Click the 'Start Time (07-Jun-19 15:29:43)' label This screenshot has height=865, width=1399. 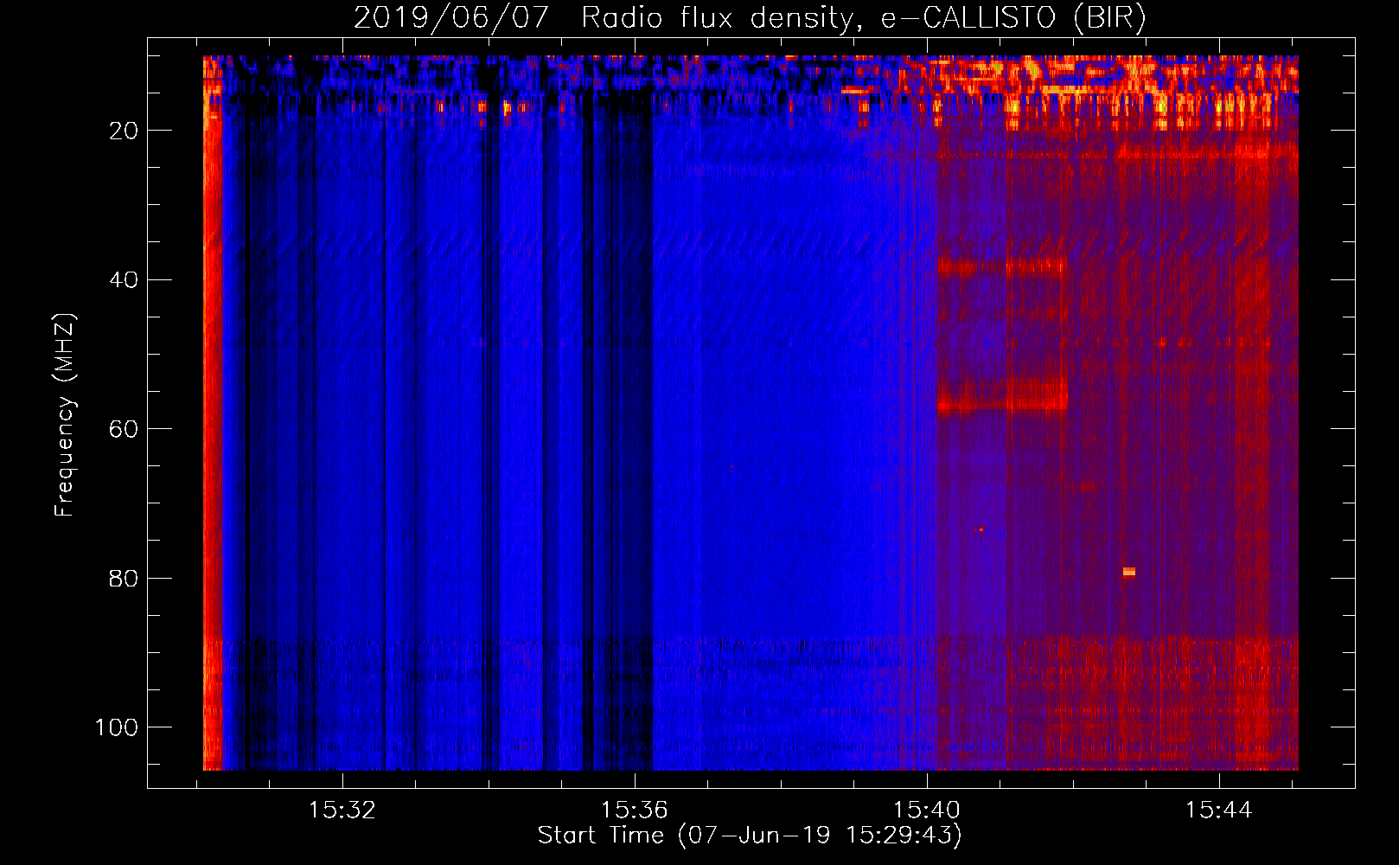tap(750, 836)
